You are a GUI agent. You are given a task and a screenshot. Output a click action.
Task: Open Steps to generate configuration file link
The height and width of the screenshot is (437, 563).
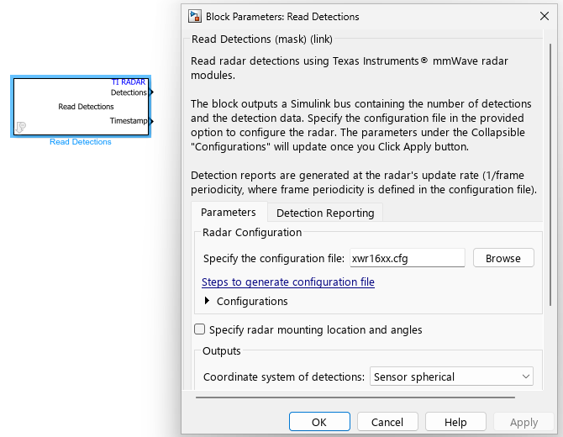coord(288,282)
